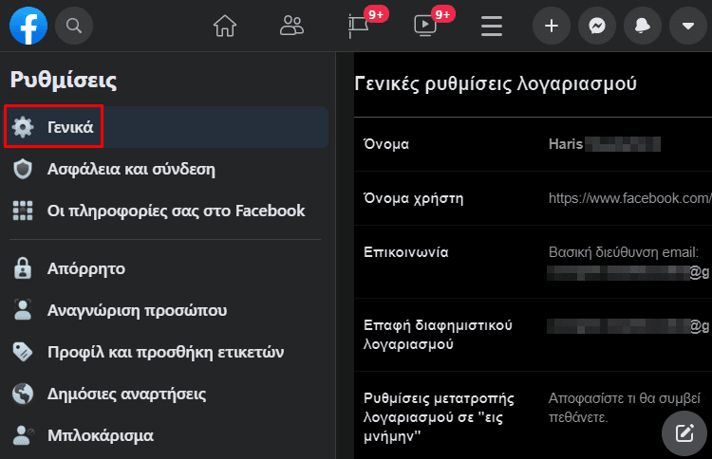Open Απόρρητο settings

point(166,268)
